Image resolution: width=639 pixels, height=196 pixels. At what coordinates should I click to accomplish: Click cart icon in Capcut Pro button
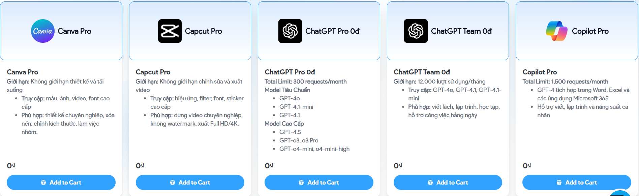pos(173,183)
